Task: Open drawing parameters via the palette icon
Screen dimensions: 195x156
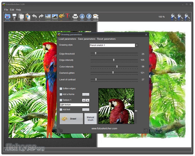Action: [62, 17]
